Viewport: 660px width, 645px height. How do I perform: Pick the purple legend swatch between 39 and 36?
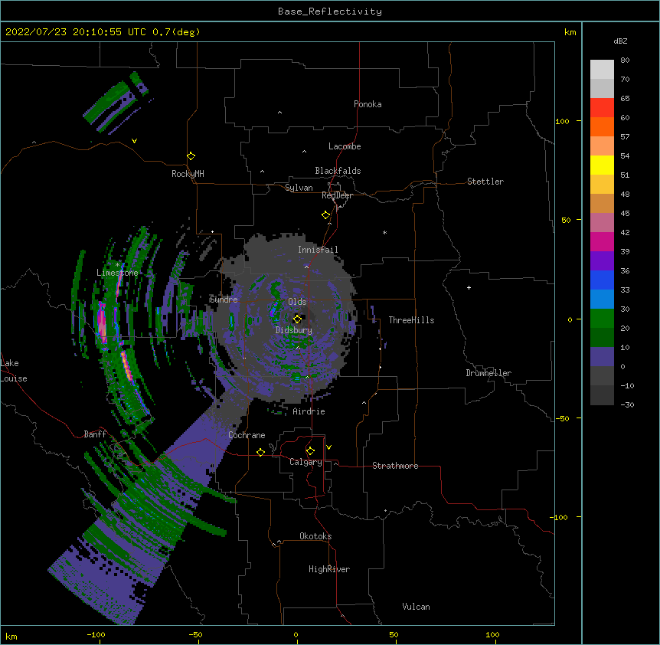pyautogui.click(x=602, y=261)
